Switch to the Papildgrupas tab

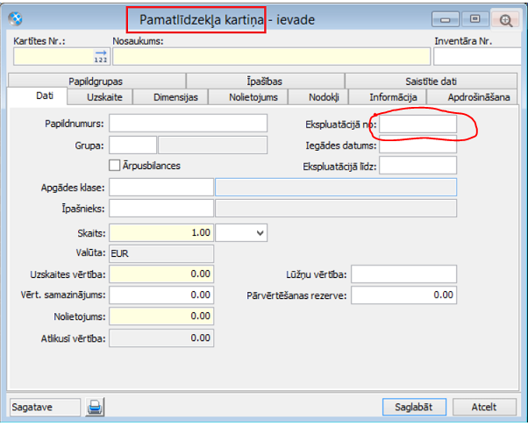(97, 82)
